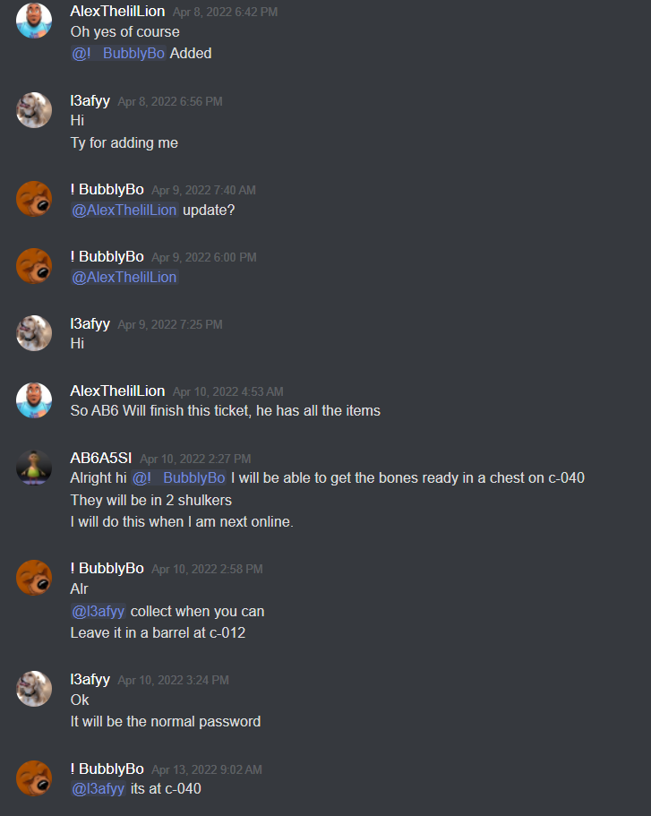Open the @l3afyy mention before 'its at c-040'
651x816 pixels.
pos(99,788)
